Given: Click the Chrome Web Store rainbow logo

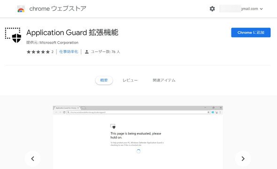Looking at the screenshot, I should pyautogui.click(x=21, y=9).
